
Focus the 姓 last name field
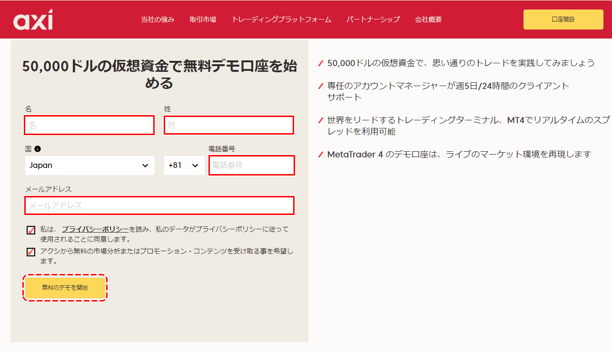pos(229,125)
